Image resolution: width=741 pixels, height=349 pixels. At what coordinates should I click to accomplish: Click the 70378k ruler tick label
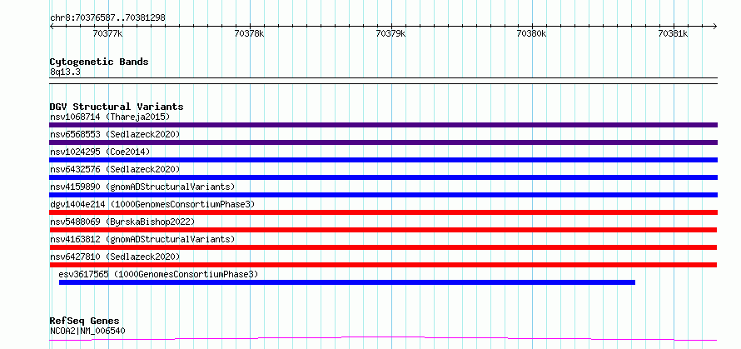pos(250,33)
